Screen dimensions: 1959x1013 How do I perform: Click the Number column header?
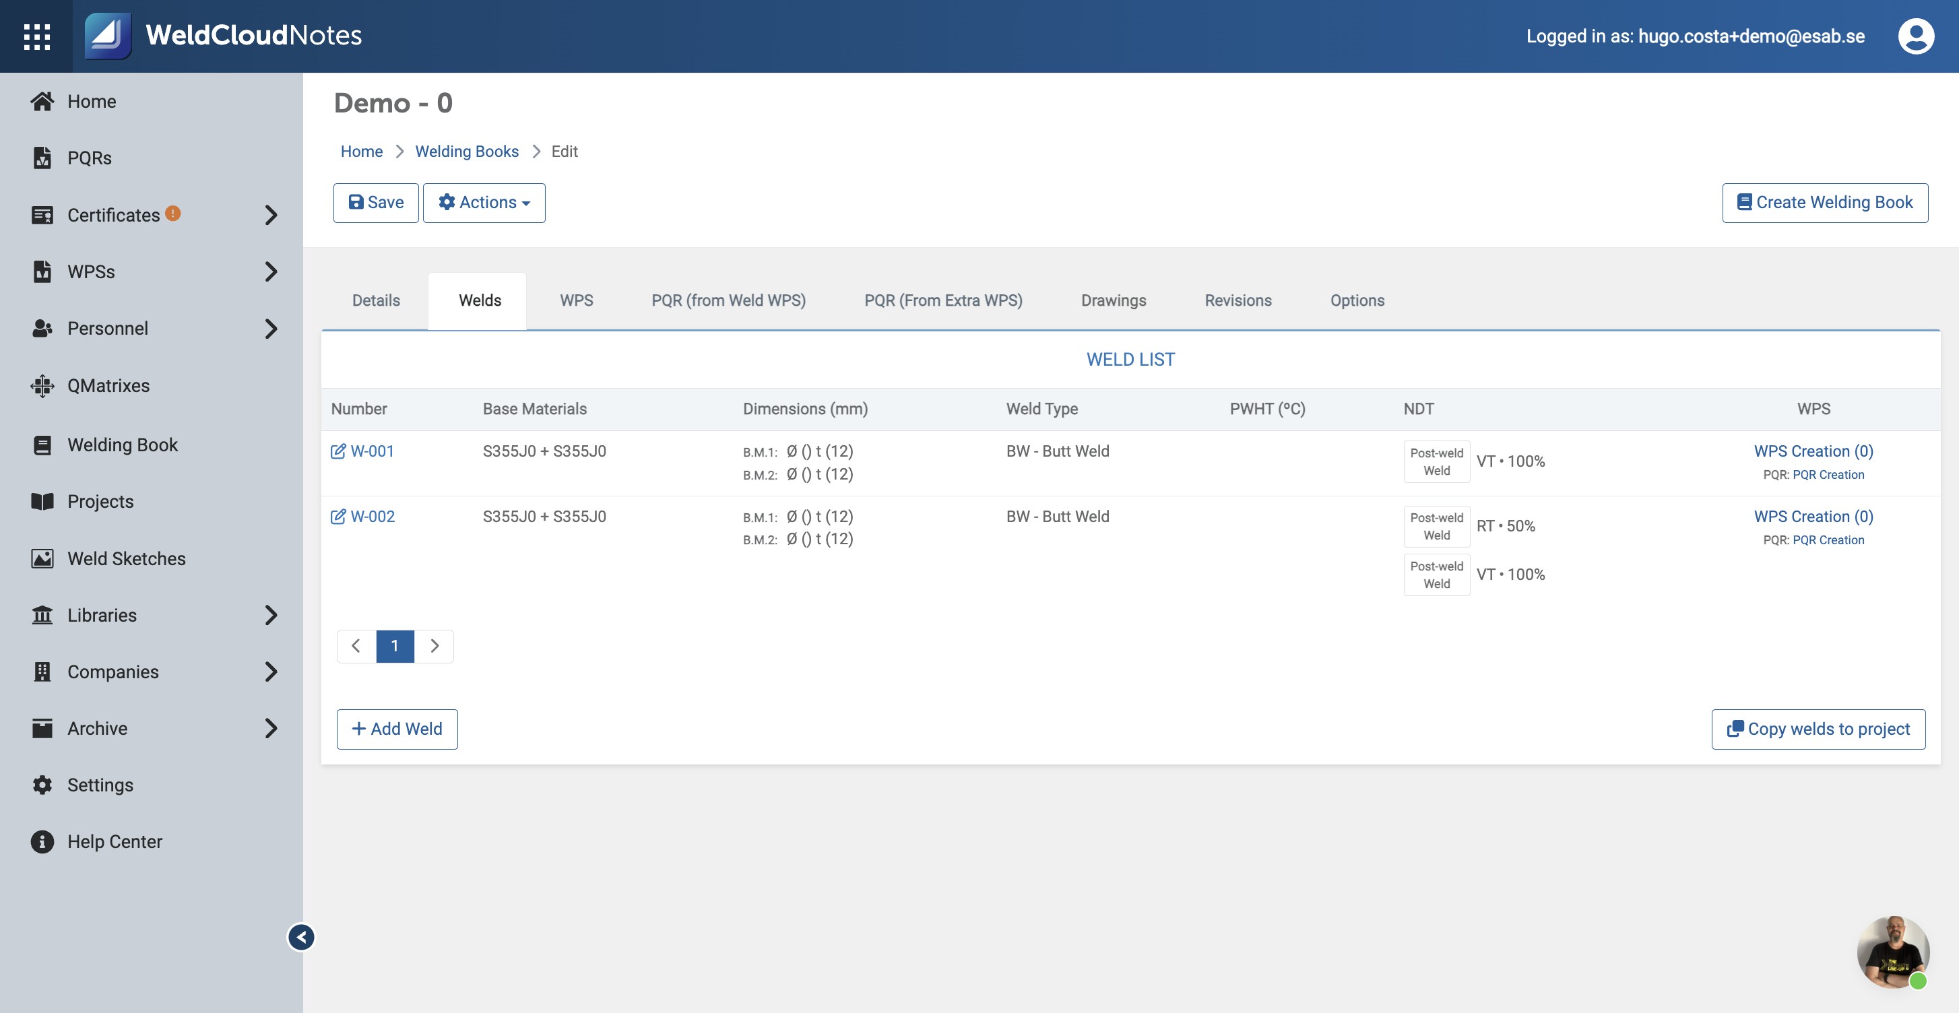click(x=359, y=409)
